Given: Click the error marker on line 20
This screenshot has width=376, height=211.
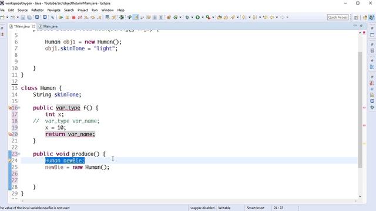Looking at the screenshot, I should [x=10, y=134].
